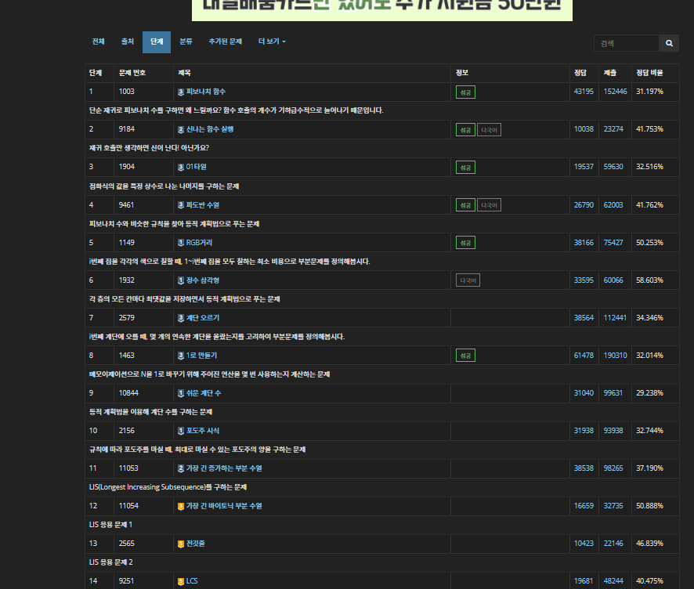The width and height of the screenshot is (694, 589).
Task: Open the 전깃줄 problem link
Action: click(x=196, y=544)
